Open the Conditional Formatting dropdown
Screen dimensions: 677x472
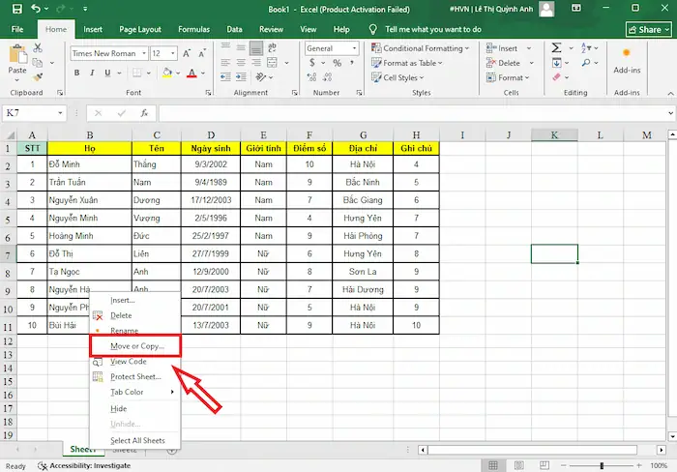tap(421, 48)
